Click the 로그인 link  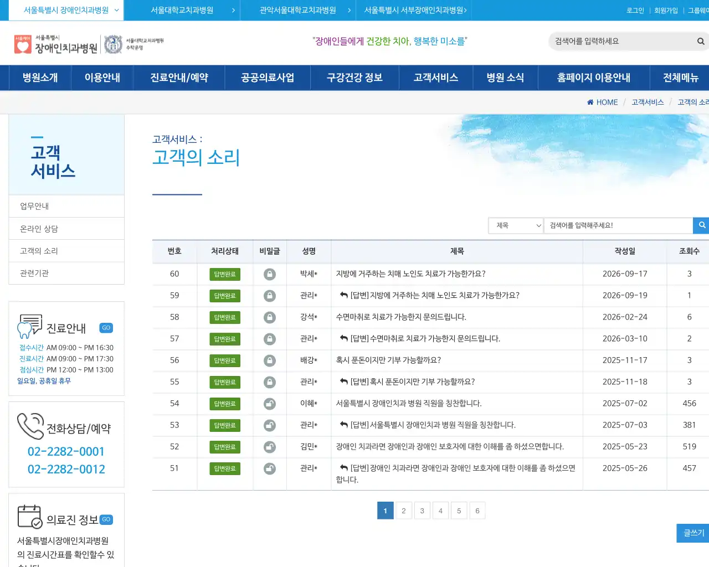pyautogui.click(x=635, y=11)
